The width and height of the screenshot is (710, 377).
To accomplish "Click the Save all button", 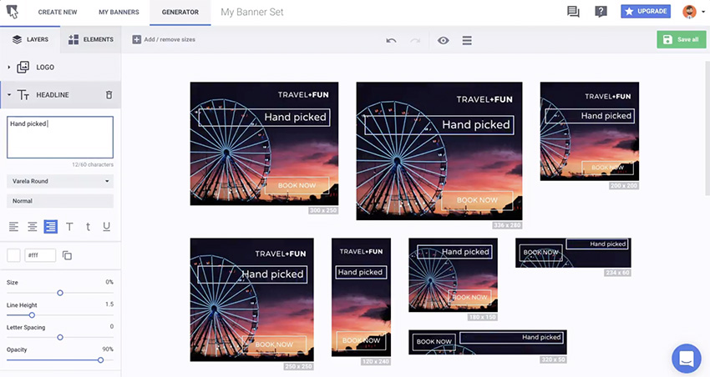I will 681,39.
